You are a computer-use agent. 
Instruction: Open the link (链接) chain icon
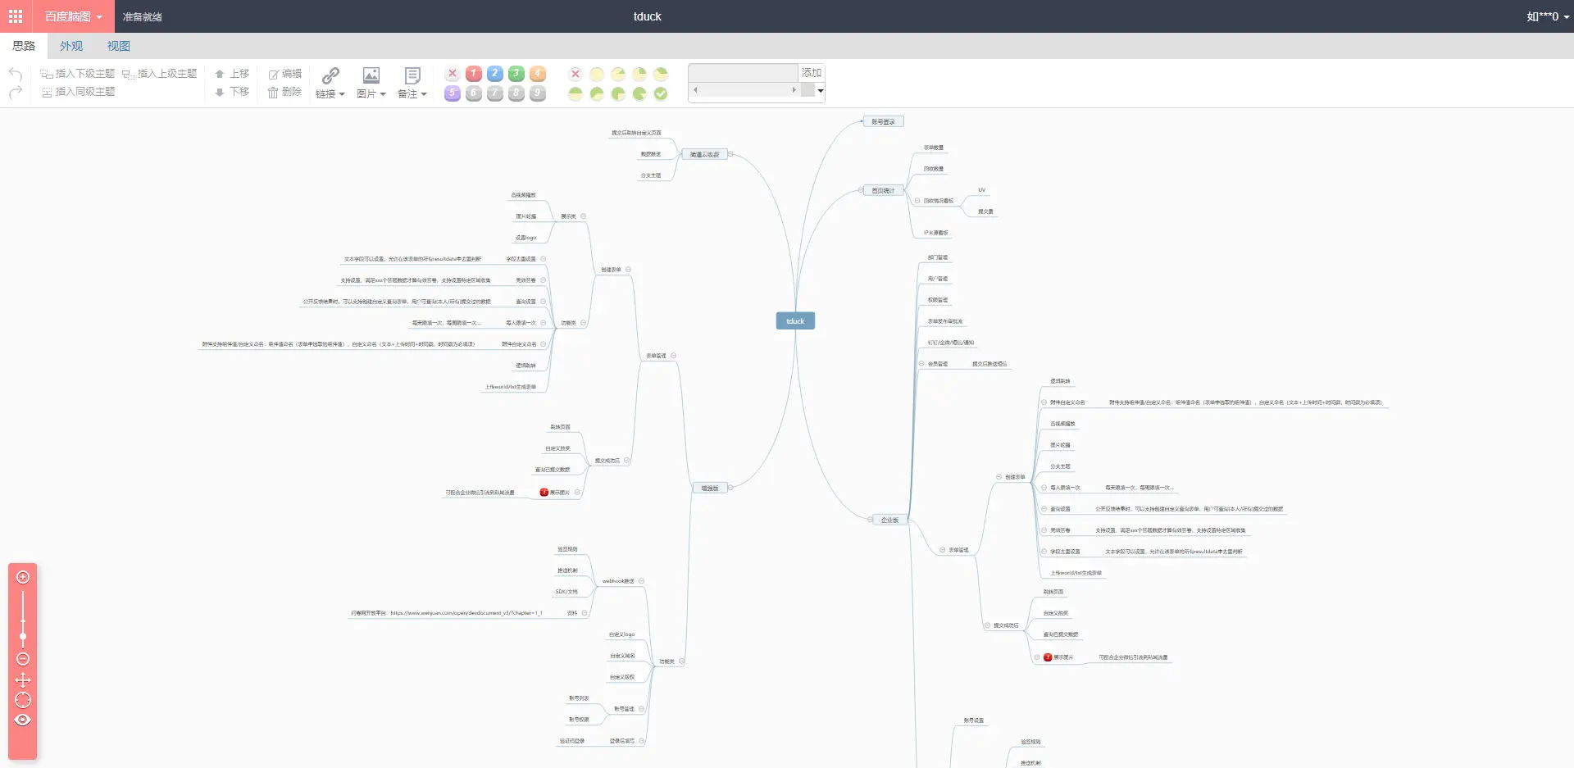[330, 75]
